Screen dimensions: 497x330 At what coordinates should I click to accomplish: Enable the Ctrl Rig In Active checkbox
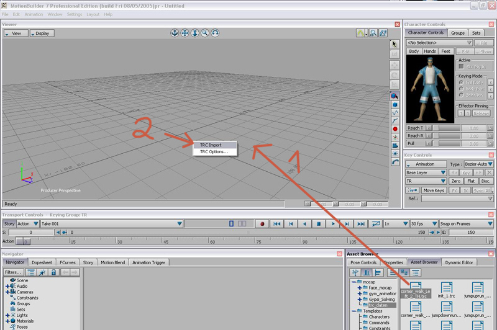click(461, 66)
